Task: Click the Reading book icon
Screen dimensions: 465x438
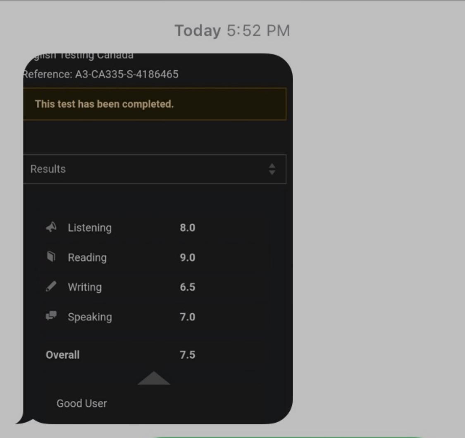Action: [x=51, y=256]
